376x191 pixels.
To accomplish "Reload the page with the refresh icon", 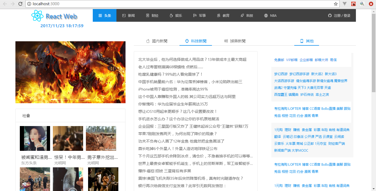I will pyautogui.click(x=20, y=4).
